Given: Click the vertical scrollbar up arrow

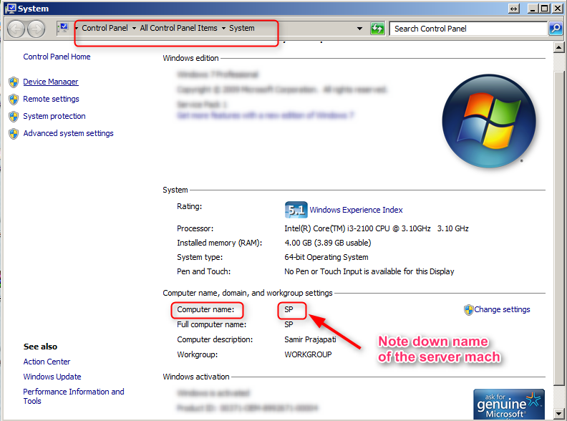Looking at the screenshot, I should pos(558,47).
